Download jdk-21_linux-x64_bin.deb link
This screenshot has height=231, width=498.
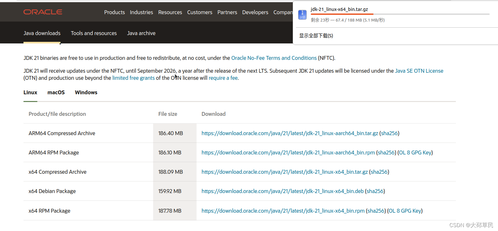pos(283,191)
